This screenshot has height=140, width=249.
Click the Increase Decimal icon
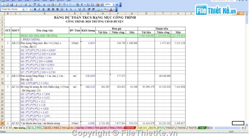click(x=79, y=9)
